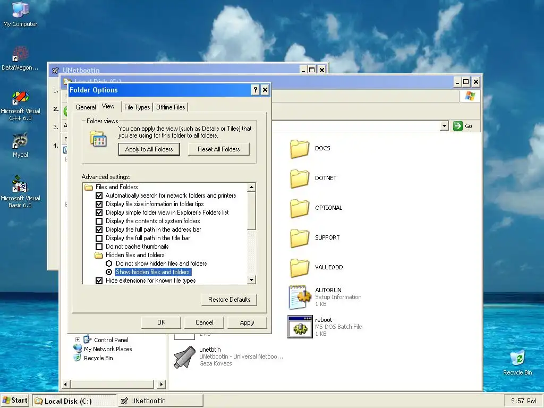The height and width of the screenshot is (408, 544).
Task: Click the UNetbootin title bar icon
Action: [55, 71]
